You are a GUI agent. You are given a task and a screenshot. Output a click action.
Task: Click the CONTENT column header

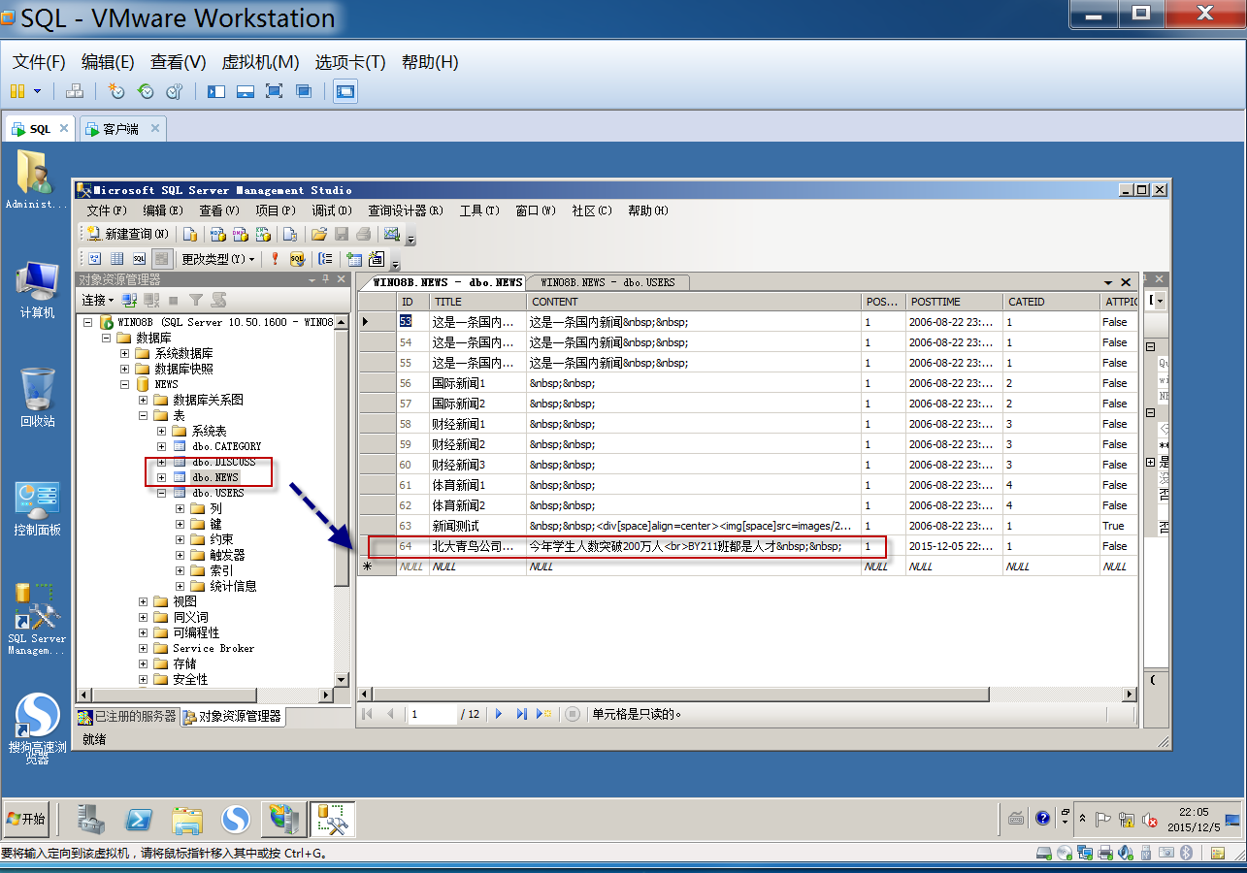694,302
